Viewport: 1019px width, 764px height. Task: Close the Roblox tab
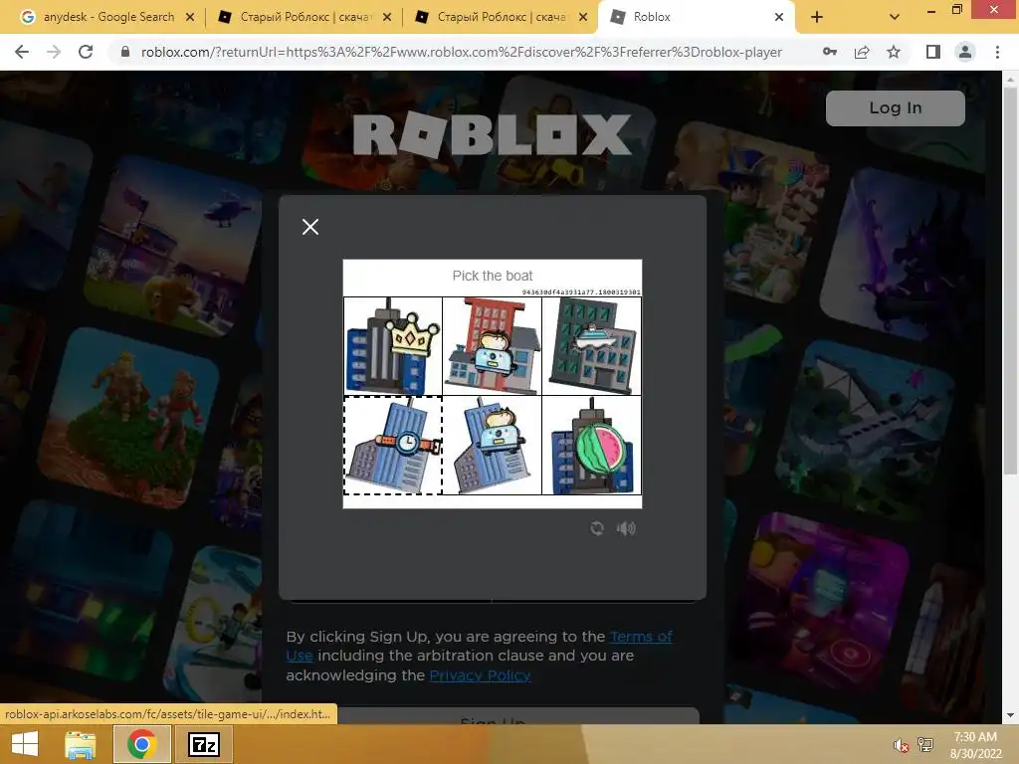click(x=779, y=17)
